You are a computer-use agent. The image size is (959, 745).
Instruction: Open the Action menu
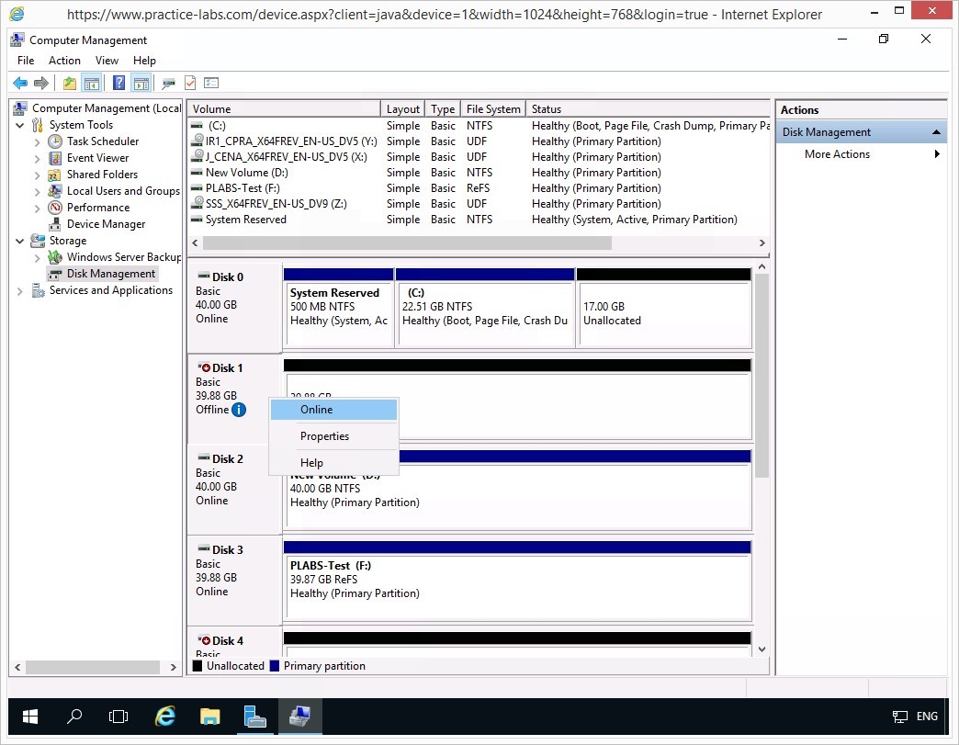pyautogui.click(x=64, y=61)
